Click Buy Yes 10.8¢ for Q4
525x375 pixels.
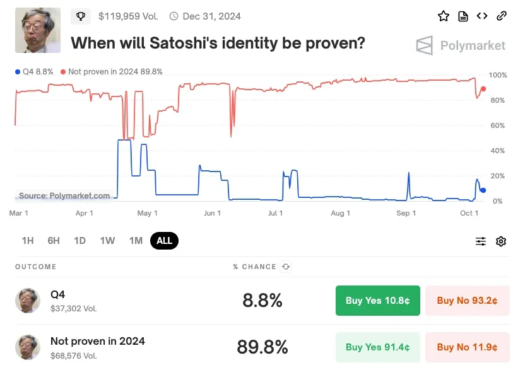point(378,301)
